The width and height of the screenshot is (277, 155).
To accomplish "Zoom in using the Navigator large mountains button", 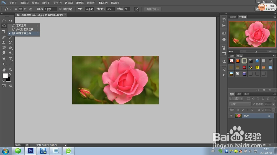I will (270, 52).
